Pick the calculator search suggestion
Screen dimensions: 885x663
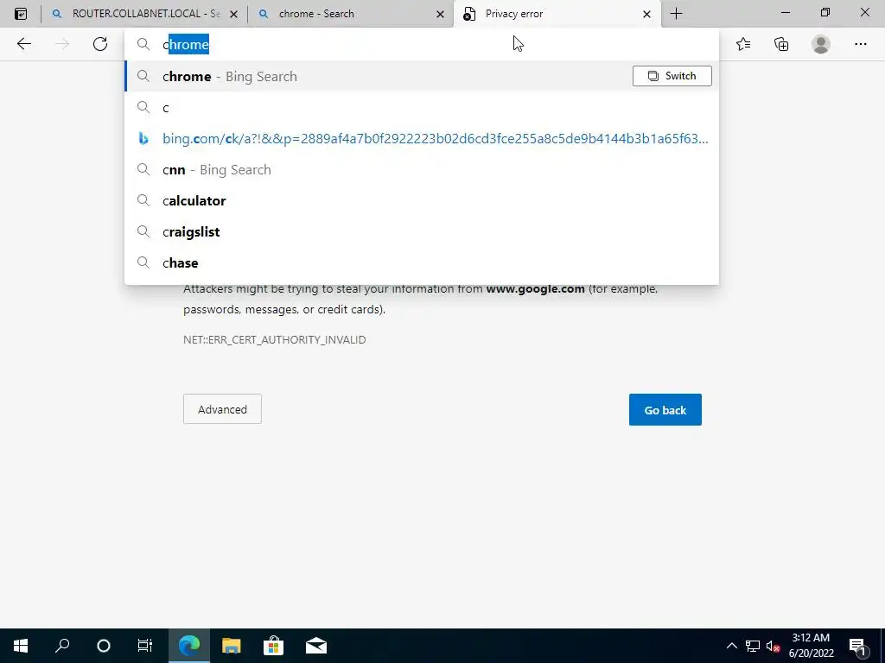coord(422,200)
